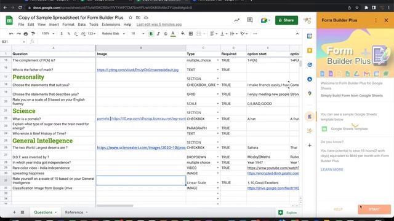The width and height of the screenshot is (394, 221).
Task: Open text wrapping dropdown
Action: [x=233, y=34]
